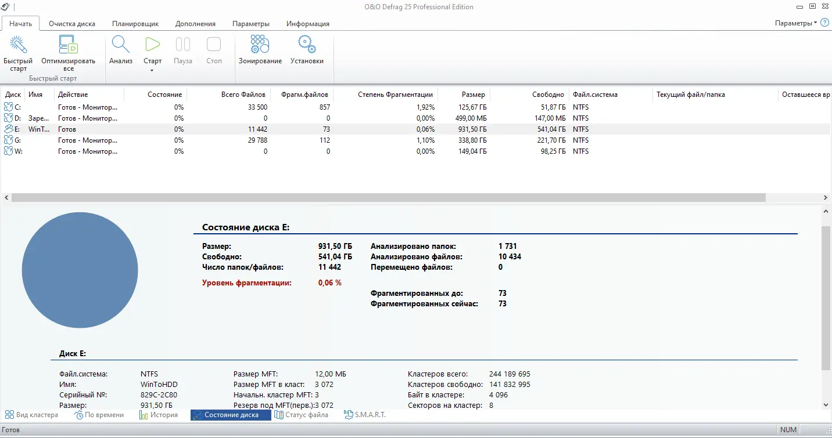Image resolution: width=832 pixels, height=438 pixels.
Task: Open the Параметры dropdown at top right
Action: (x=796, y=23)
